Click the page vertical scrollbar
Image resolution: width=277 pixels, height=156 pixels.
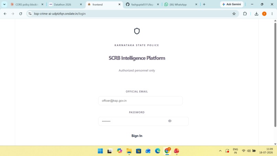click(x=275, y=75)
